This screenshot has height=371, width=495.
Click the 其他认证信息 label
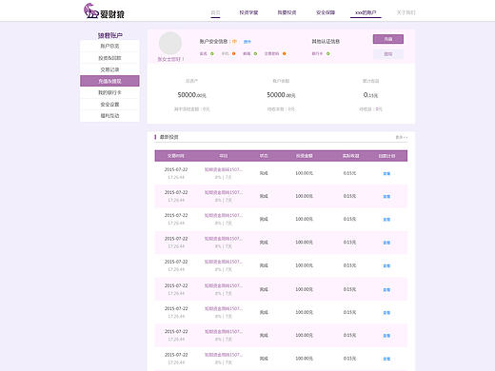pos(326,42)
